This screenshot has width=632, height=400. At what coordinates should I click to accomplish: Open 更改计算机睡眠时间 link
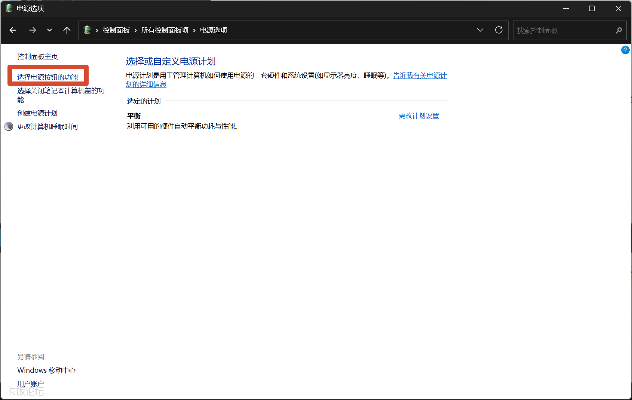47,126
